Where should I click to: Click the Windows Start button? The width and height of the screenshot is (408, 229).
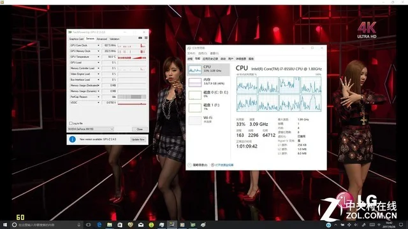click(x=5, y=225)
